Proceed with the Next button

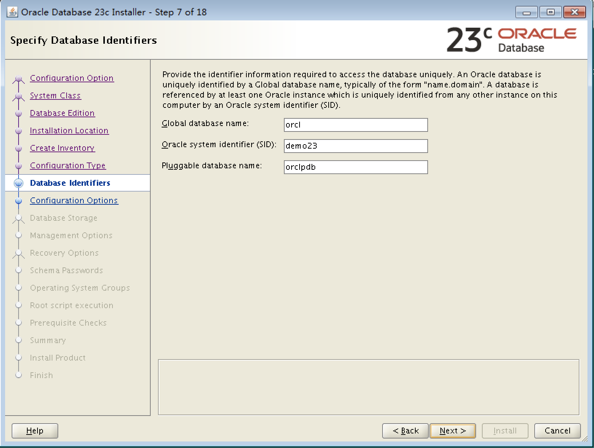(453, 431)
